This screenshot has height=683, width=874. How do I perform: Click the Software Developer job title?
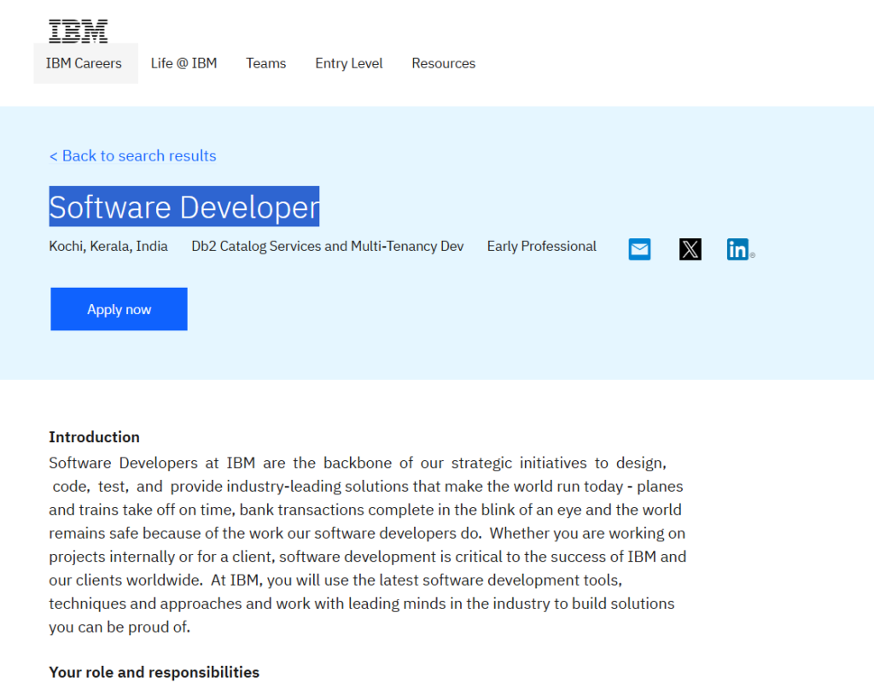184,207
